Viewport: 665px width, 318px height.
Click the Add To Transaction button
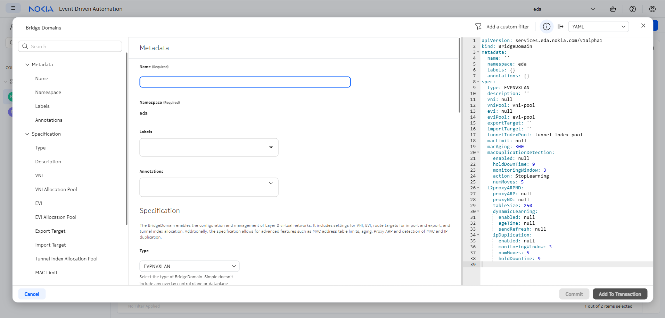[620, 294]
